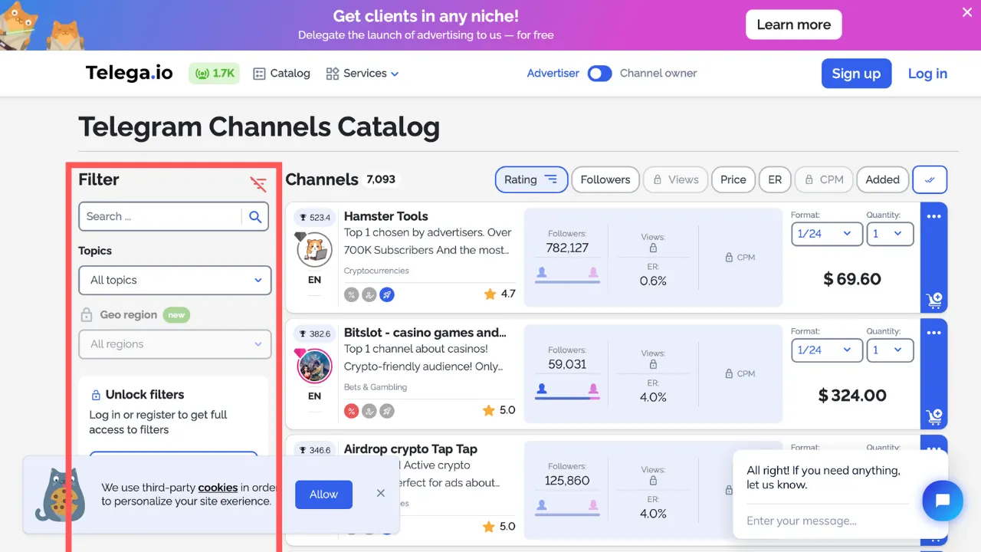Toggle the Advertiser / Channel owner switch

pos(599,74)
